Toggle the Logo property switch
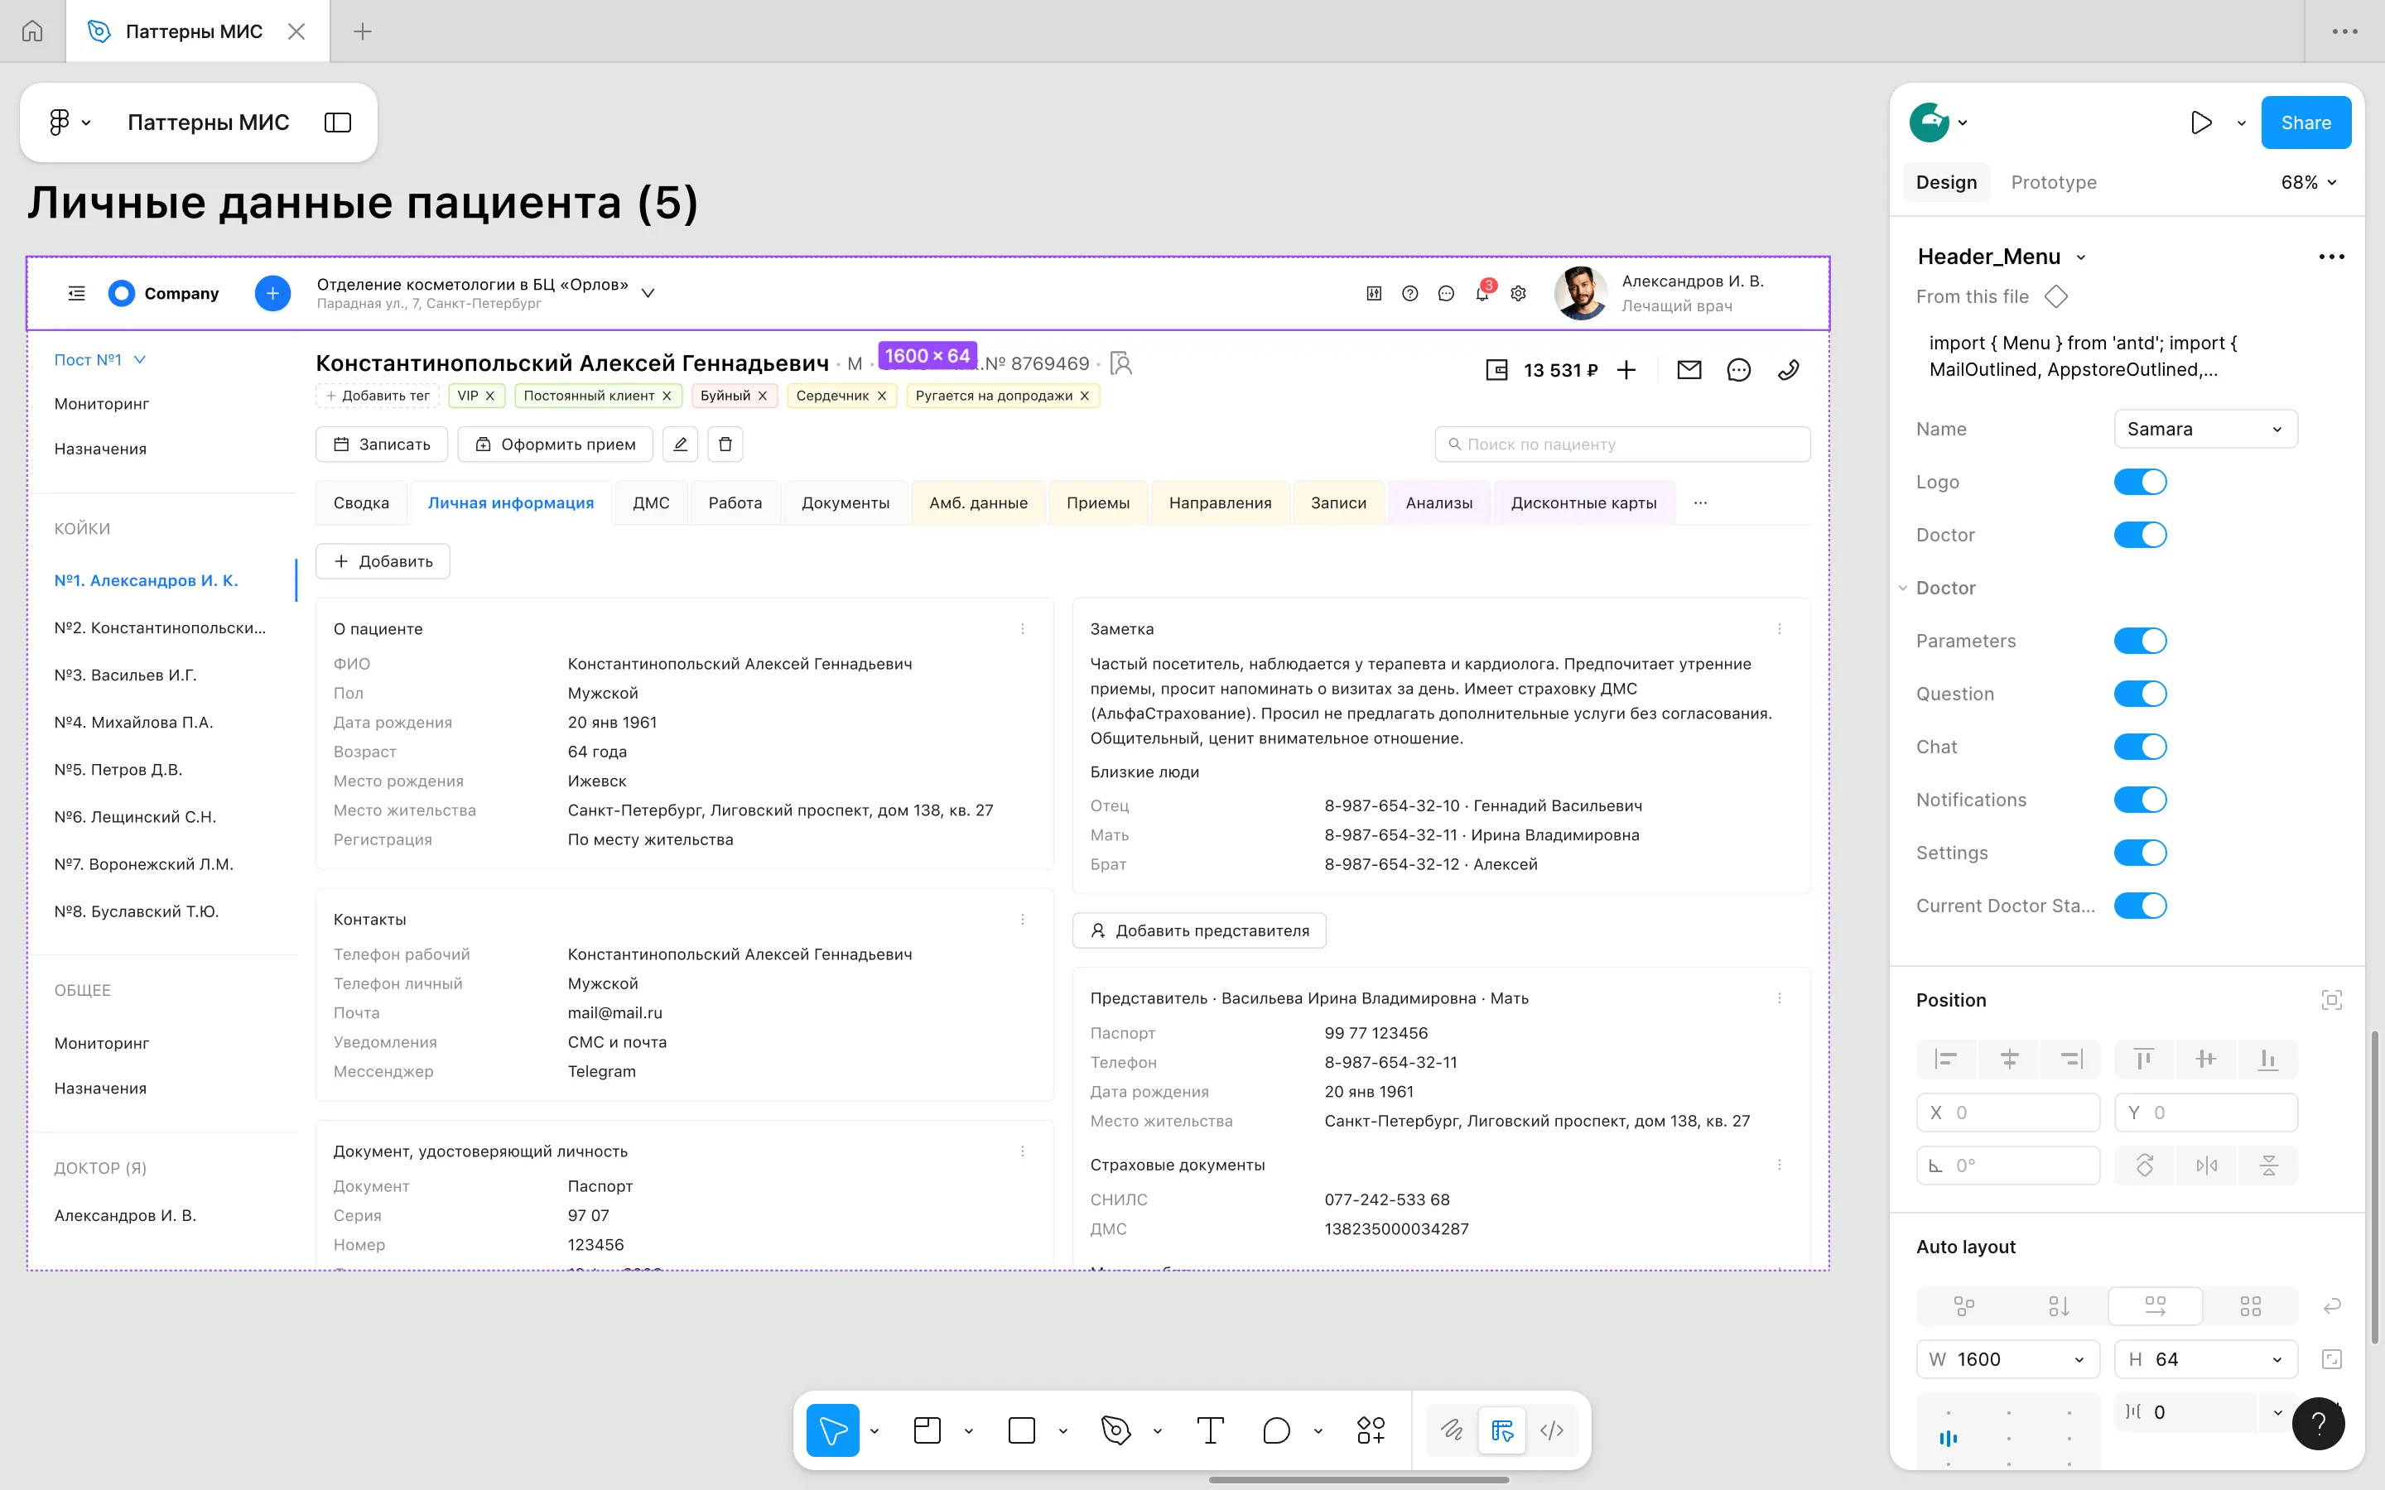This screenshot has width=2385, height=1490. tap(2140, 482)
